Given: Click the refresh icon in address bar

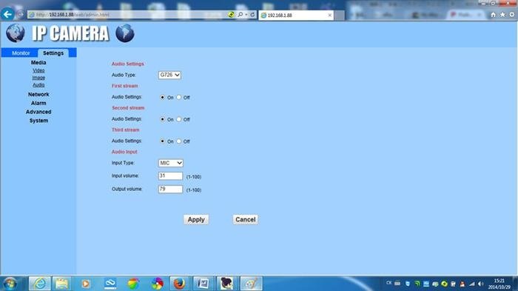Looking at the screenshot, I should (x=252, y=15).
